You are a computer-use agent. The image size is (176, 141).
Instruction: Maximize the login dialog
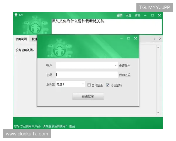[x=128, y=38]
